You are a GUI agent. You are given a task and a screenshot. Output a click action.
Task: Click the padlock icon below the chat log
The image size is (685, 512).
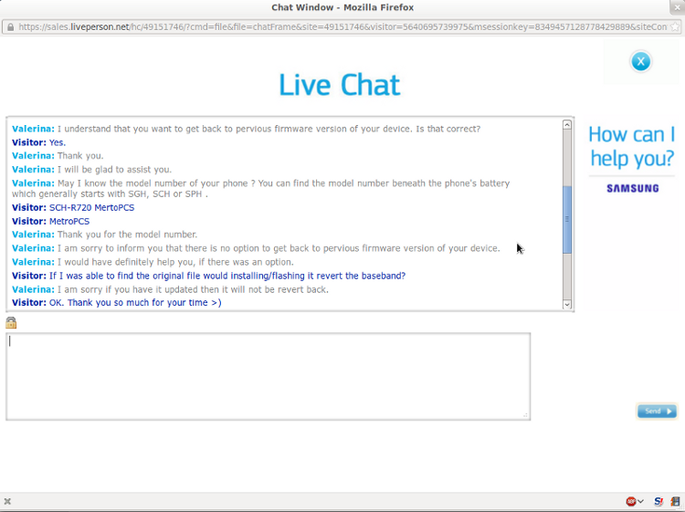tap(11, 323)
